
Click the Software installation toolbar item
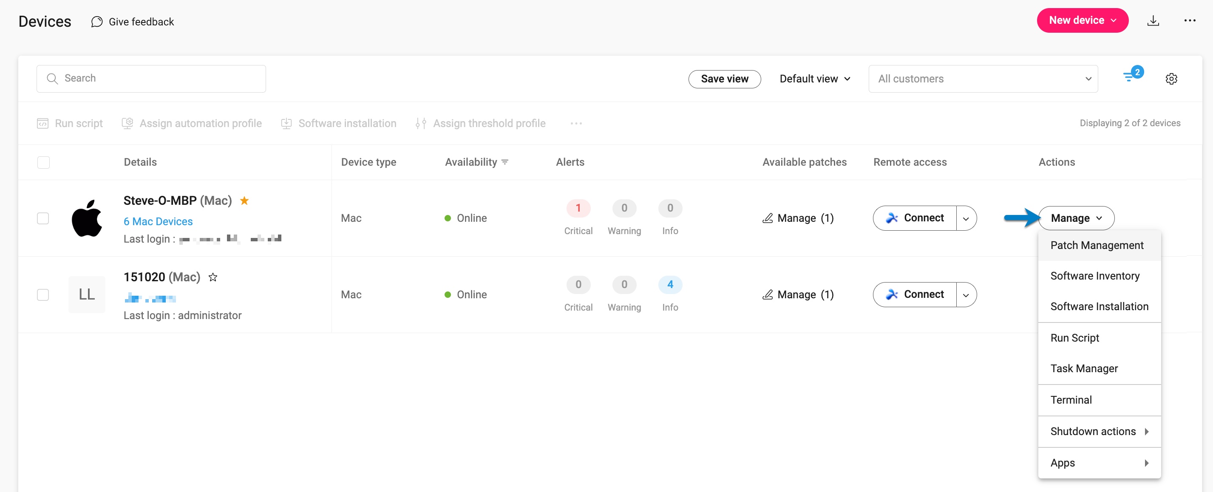[x=339, y=123]
